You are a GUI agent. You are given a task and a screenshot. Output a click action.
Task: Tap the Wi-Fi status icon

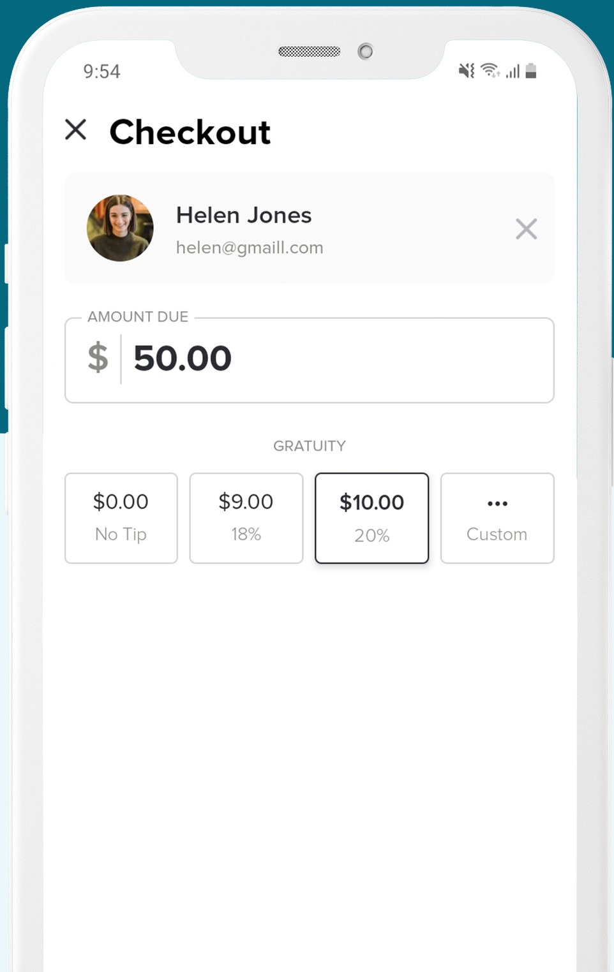point(490,71)
